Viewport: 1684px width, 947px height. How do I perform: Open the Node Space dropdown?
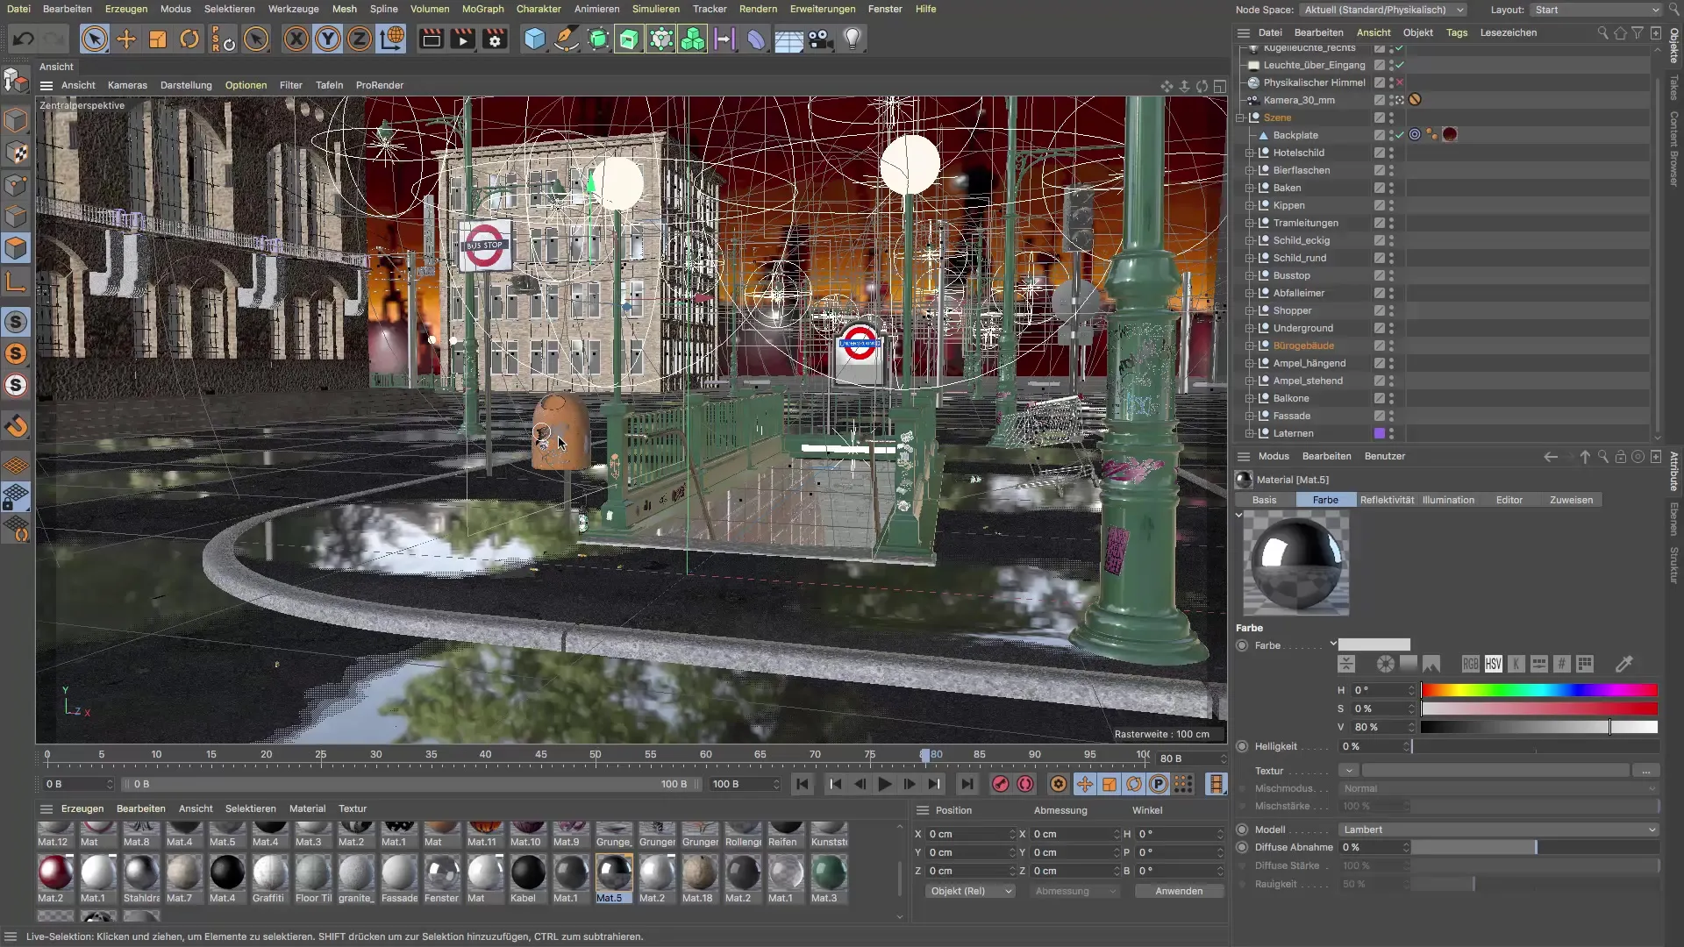point(1384,10)
